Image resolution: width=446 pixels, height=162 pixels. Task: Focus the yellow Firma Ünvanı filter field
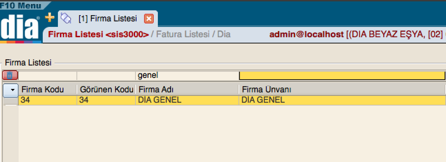342,75
